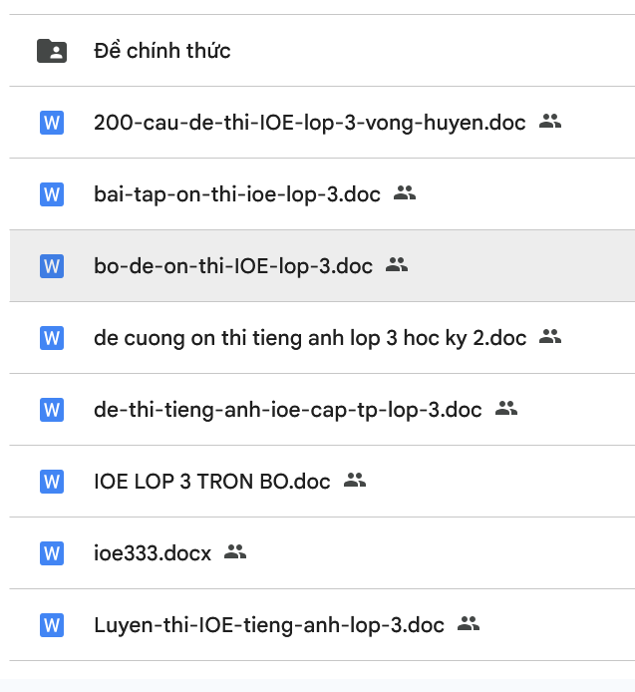Image resolution: width=635 pixels, height=692 pixels.
Task: Click shared icon next to de-thi-tieng-anh-ioe-cap-tp file
Action: (506, 409)
